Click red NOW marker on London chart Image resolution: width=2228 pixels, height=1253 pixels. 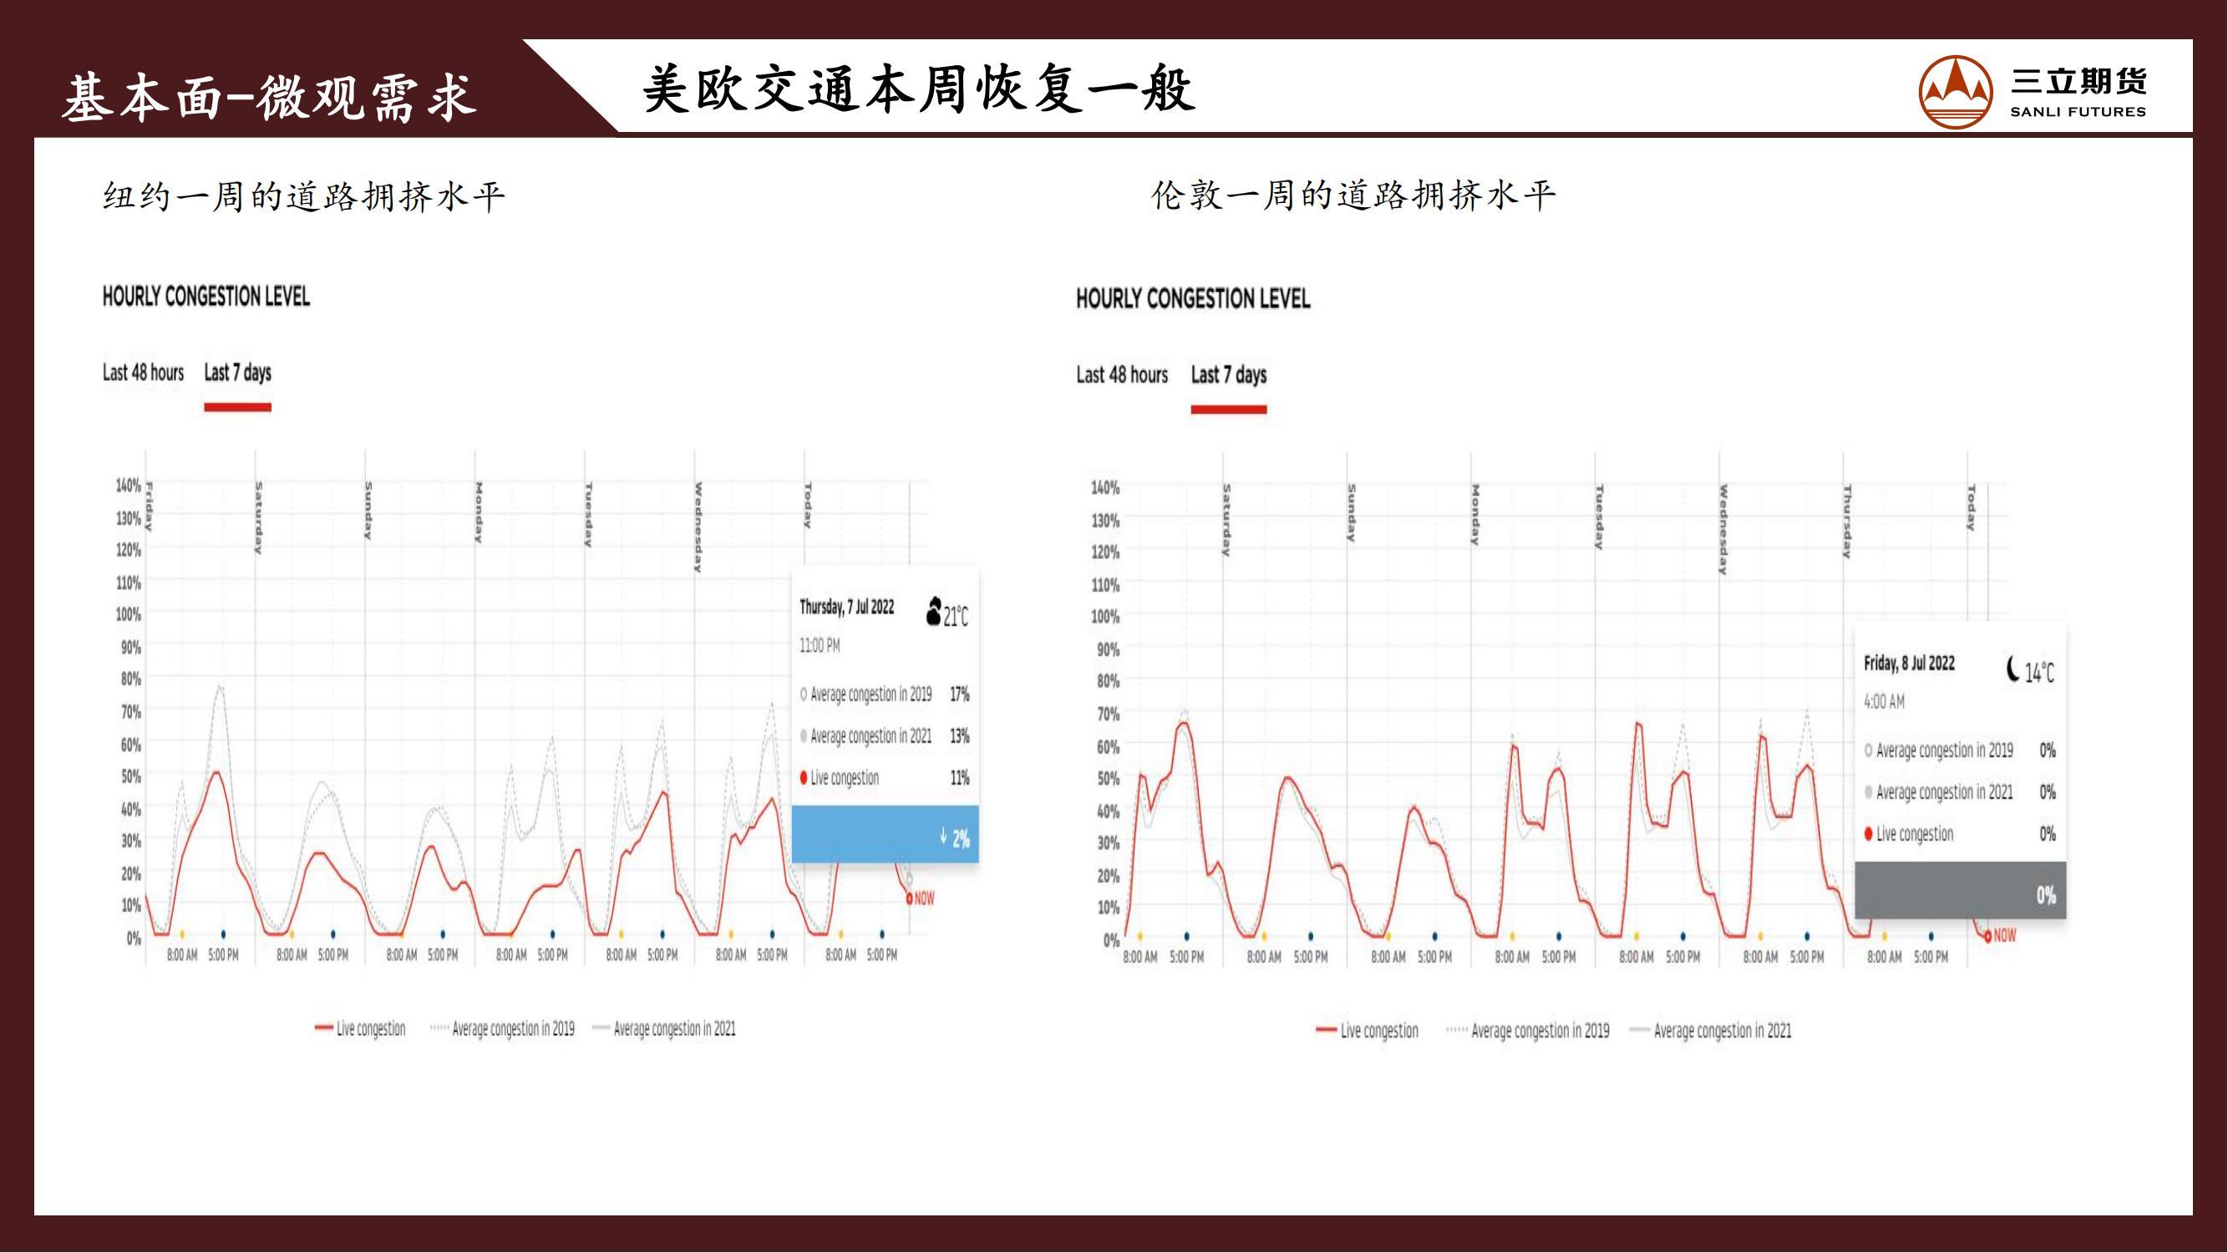point(1988,936)
